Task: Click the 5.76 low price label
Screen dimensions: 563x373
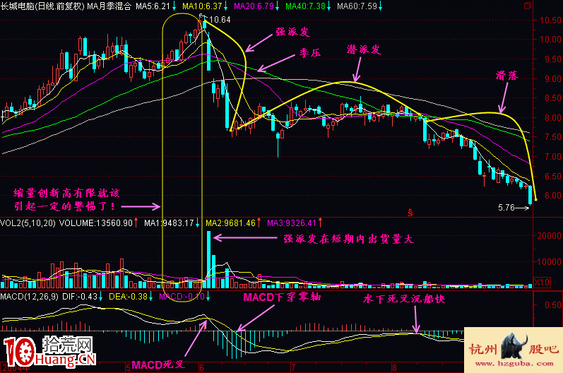Action: click(x=506, y=208)
